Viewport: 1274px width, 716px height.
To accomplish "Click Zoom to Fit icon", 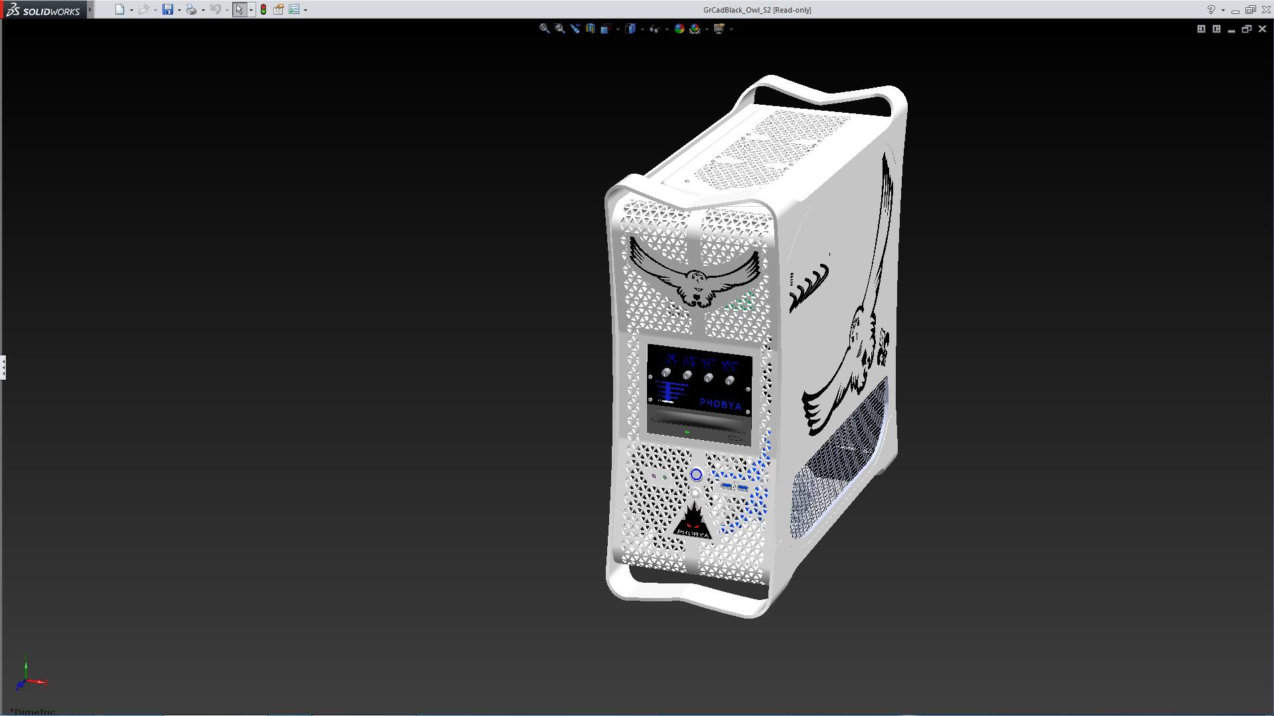I will [544, 29].
